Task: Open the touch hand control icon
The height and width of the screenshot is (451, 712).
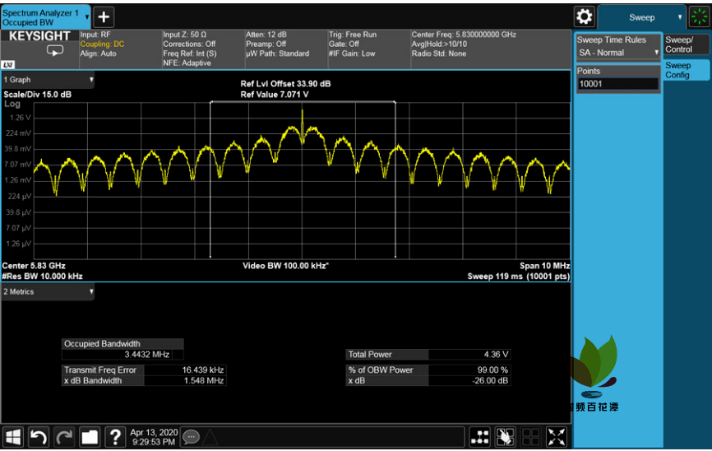Action: [506, 438]
